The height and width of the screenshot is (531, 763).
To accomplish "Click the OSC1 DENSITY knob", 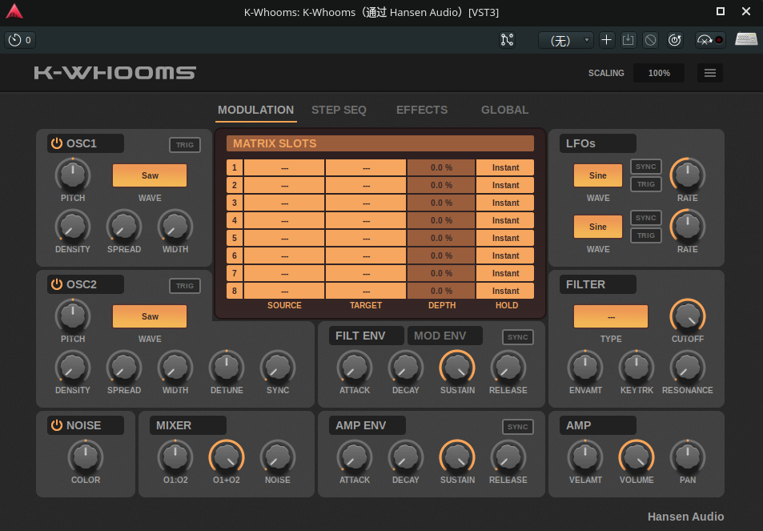I will click(73, 227).
